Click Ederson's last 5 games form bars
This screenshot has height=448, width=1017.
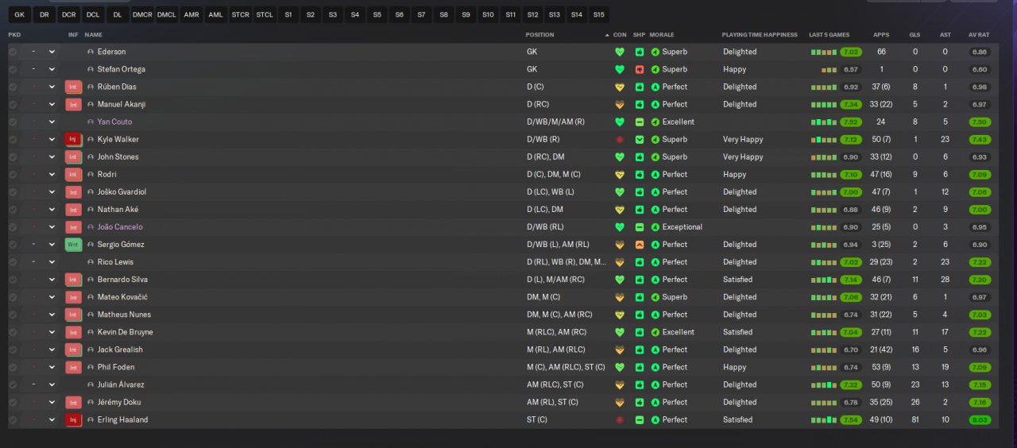824,52
